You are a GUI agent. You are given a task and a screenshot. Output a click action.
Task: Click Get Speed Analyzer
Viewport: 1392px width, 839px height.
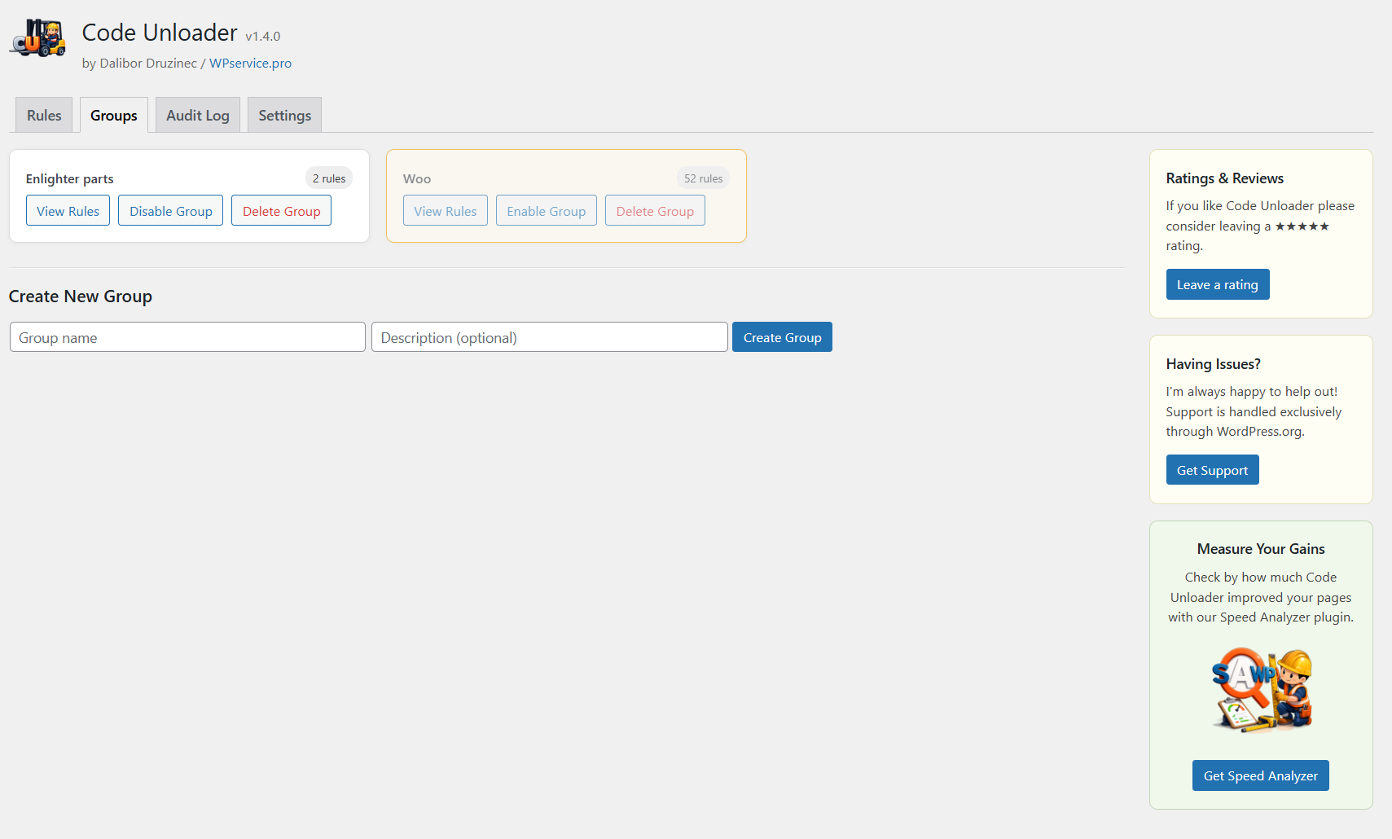tap(1260, 775)
